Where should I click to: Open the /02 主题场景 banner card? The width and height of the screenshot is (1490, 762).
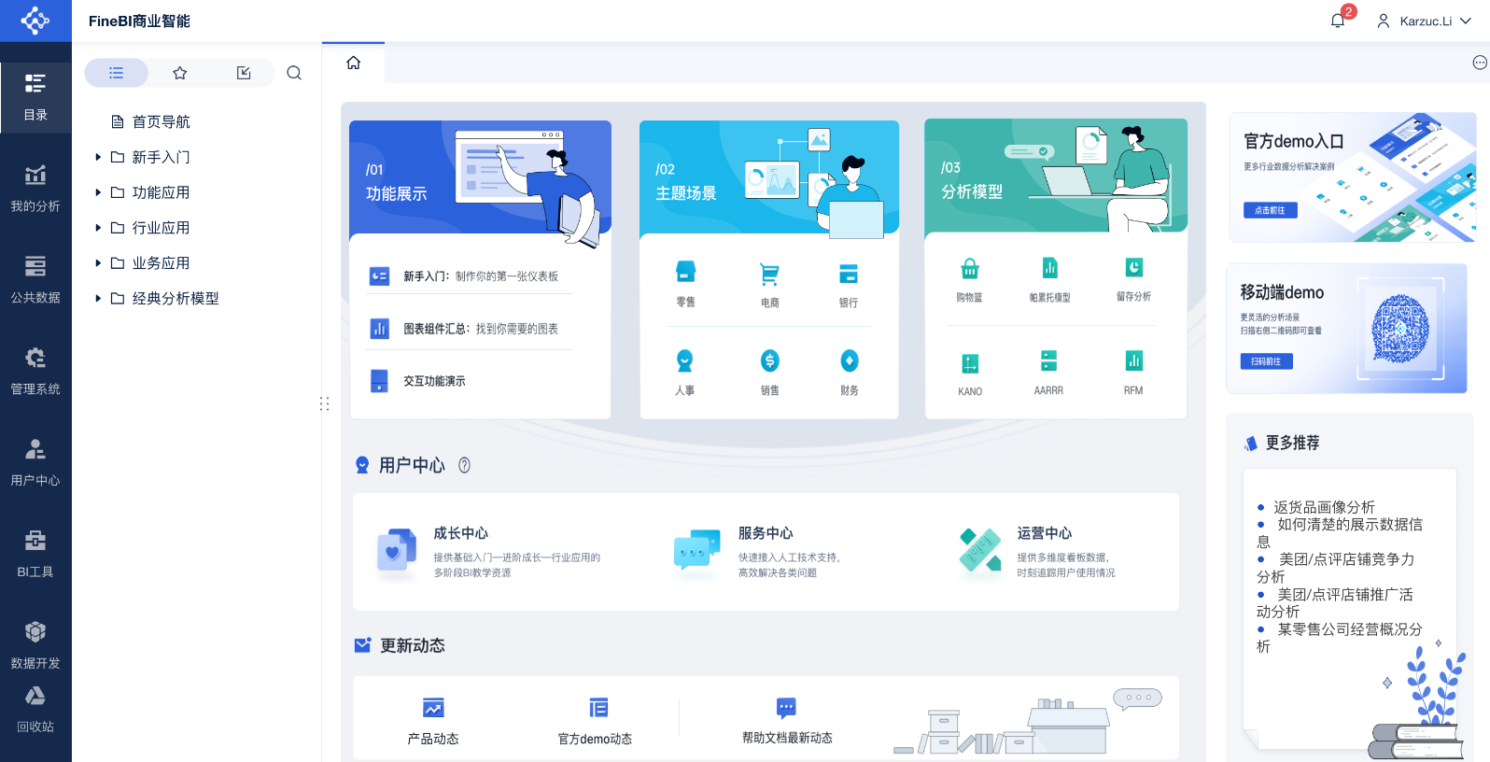tap(769, 176)
